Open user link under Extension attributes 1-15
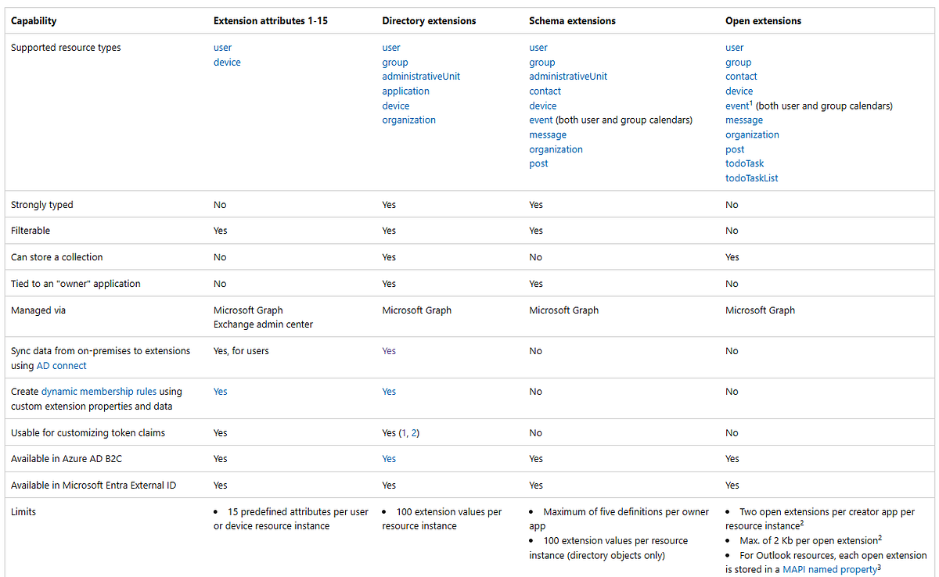The image size is (939, 577). [222, 48]
